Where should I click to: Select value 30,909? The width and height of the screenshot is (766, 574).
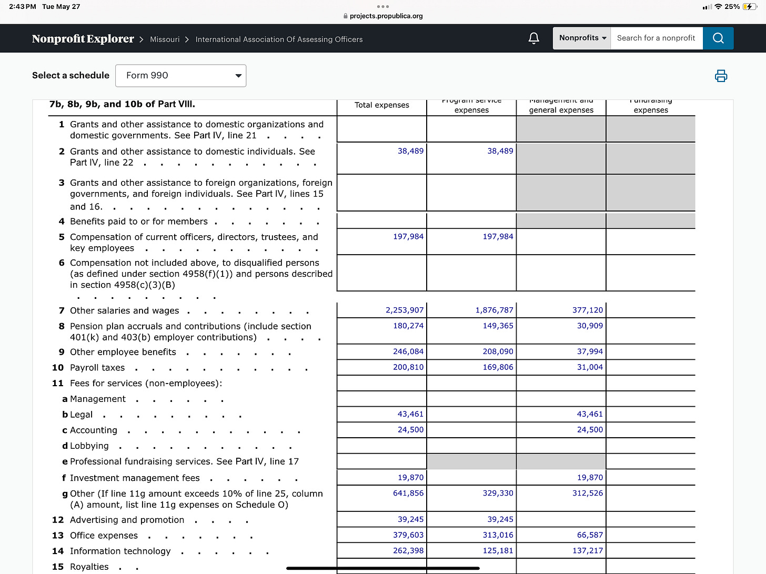coord(590,326)
